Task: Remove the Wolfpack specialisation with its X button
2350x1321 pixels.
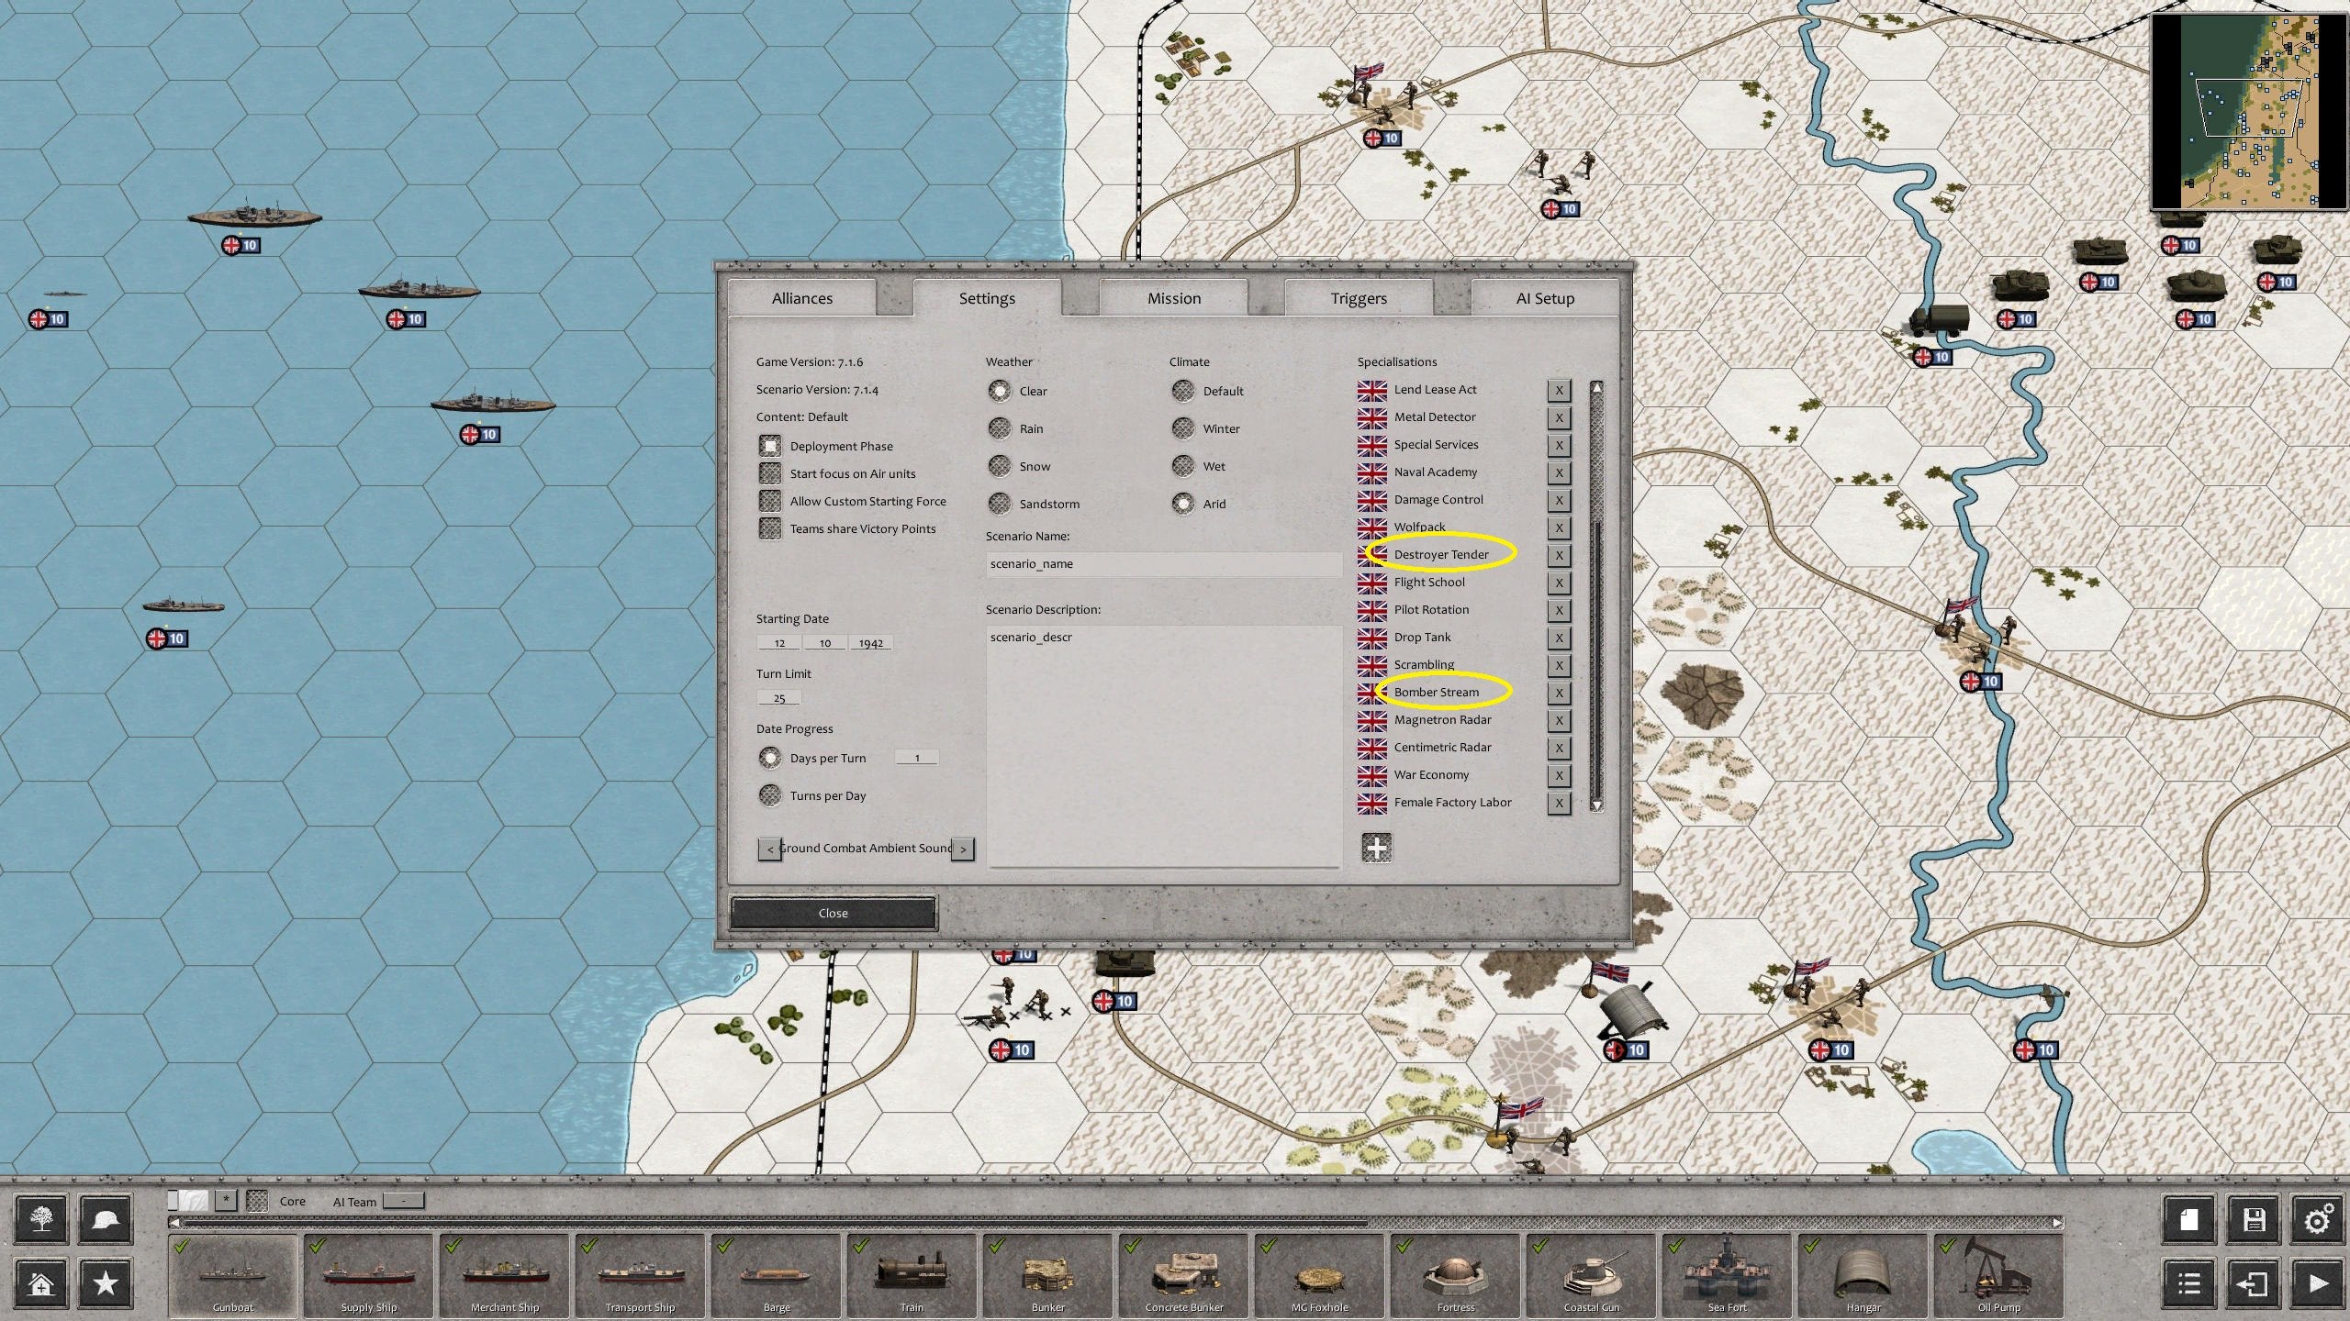Action: 1559,527
